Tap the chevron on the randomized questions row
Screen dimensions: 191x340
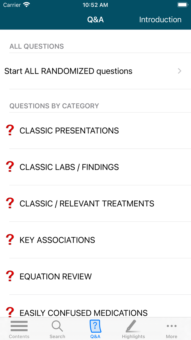[180, 71]
